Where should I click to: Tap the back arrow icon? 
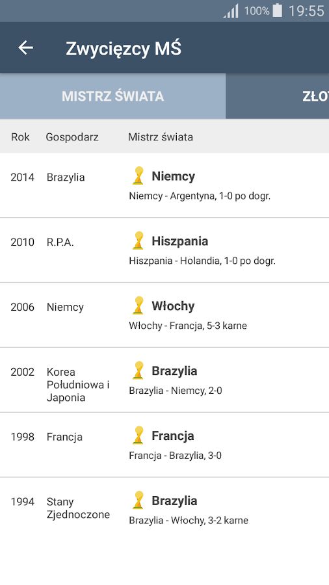[26, 47]
